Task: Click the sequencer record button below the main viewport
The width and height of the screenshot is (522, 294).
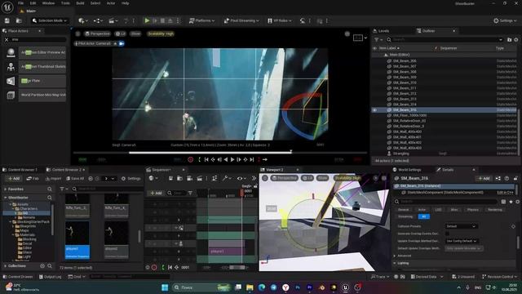Action: coord(190,160)
